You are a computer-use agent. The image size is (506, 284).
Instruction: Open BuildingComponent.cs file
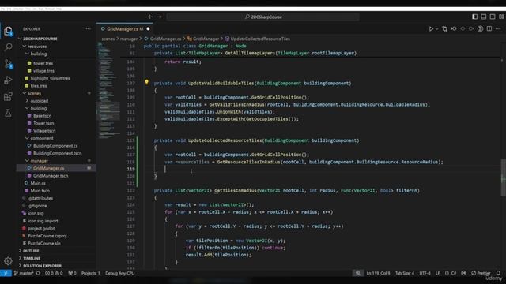56,145
